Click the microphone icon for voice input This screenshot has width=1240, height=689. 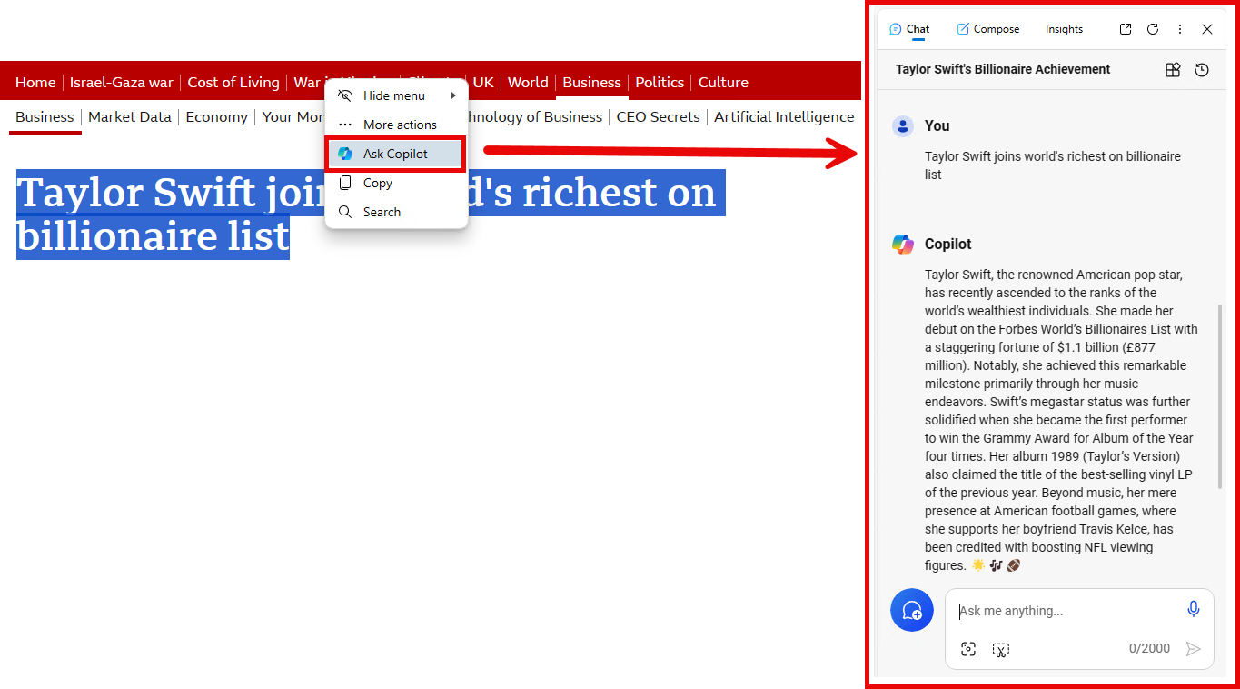tap(1194, 610)
